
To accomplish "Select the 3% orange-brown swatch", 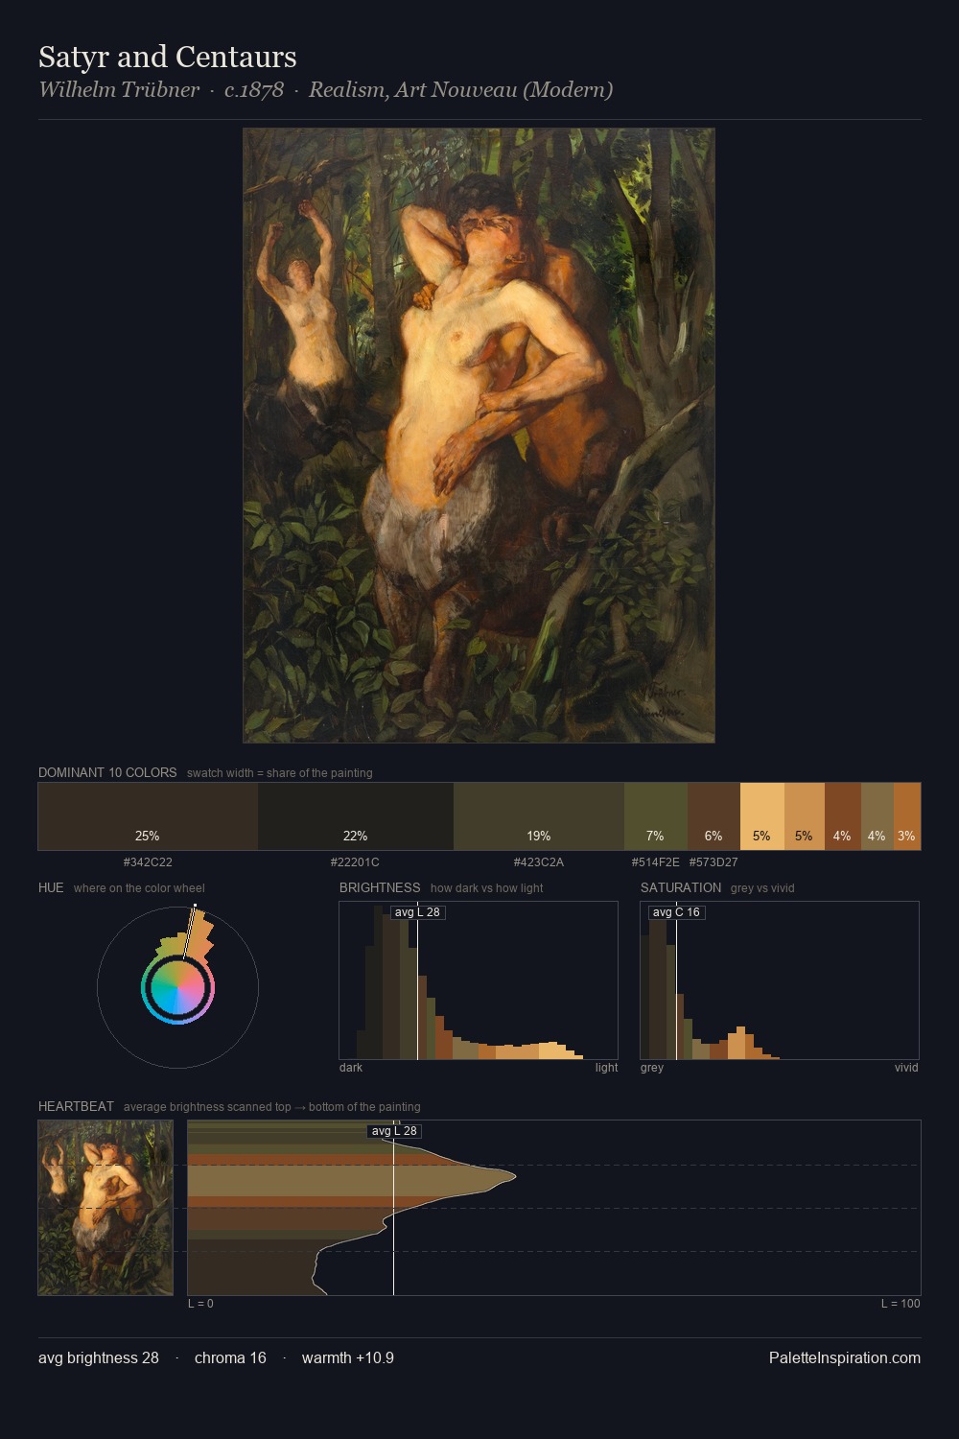I will (x=907, y=816).
